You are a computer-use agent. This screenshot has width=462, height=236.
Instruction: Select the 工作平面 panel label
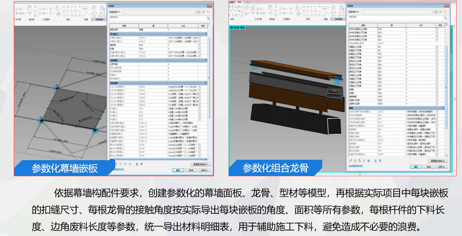click(17, 19)
